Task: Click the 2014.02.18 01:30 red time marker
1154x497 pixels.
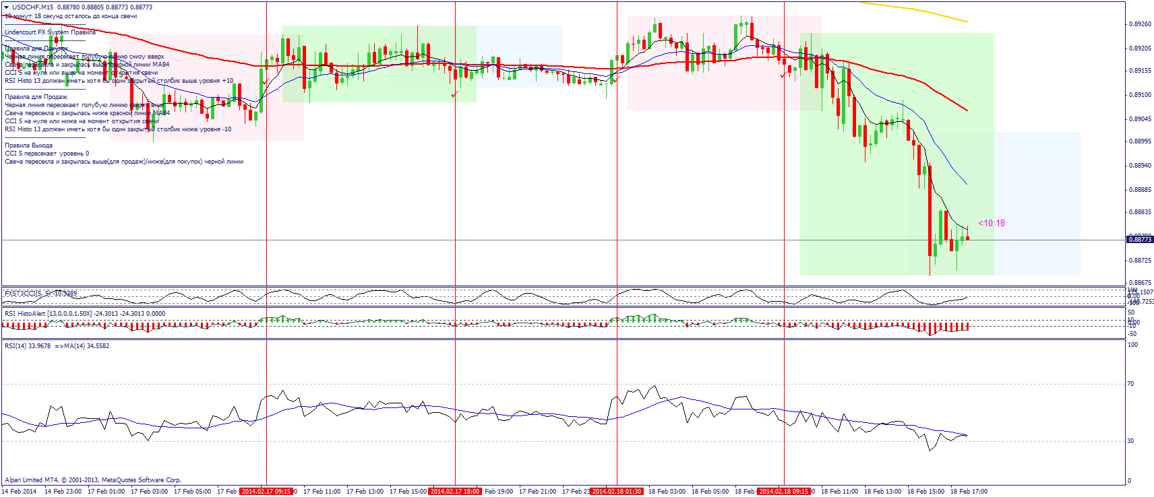Action: 617,492
